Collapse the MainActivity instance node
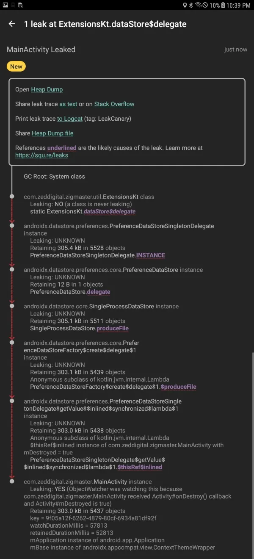This screenshot has width=254, height=559. (87, 482)
